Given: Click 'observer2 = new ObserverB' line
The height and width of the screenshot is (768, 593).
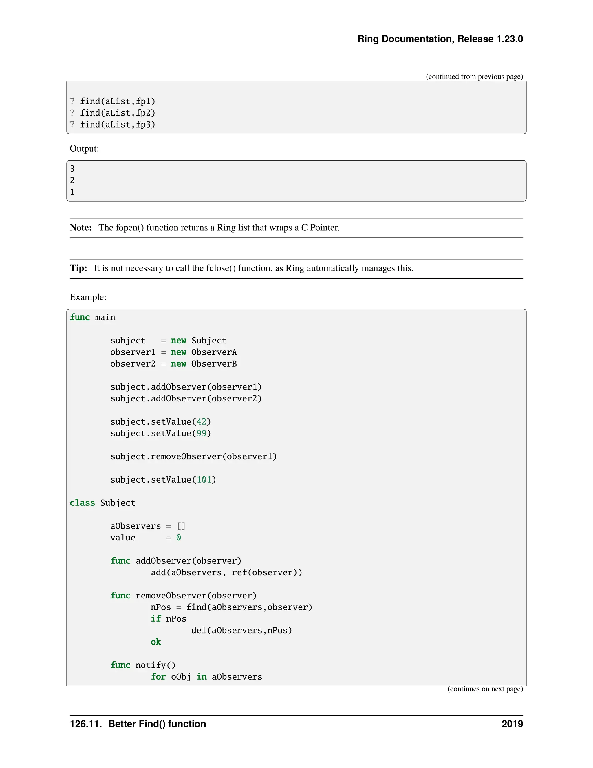Looking at the screenshot, I should coord(173,364).
